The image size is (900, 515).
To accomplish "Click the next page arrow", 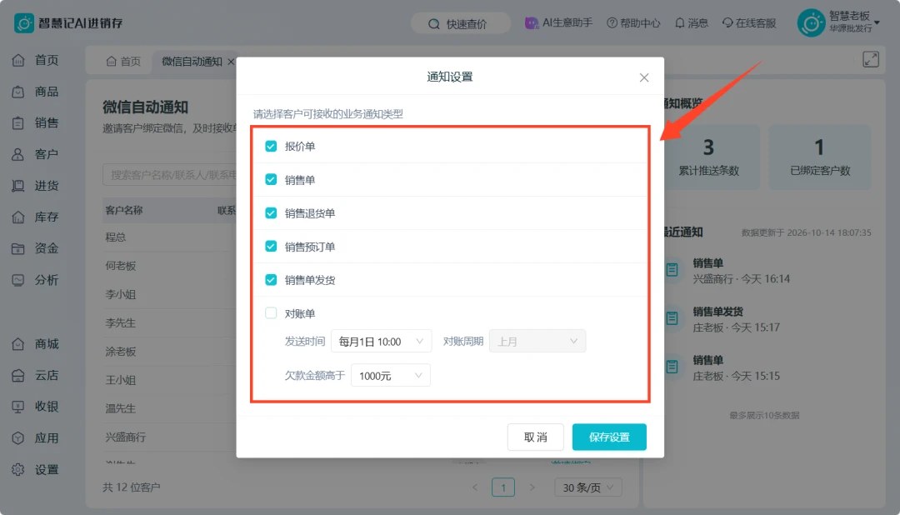I will pos(532,487).
